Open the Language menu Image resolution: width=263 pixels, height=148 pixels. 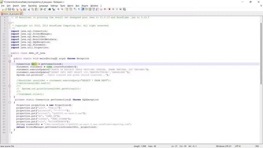click(44, 6)
